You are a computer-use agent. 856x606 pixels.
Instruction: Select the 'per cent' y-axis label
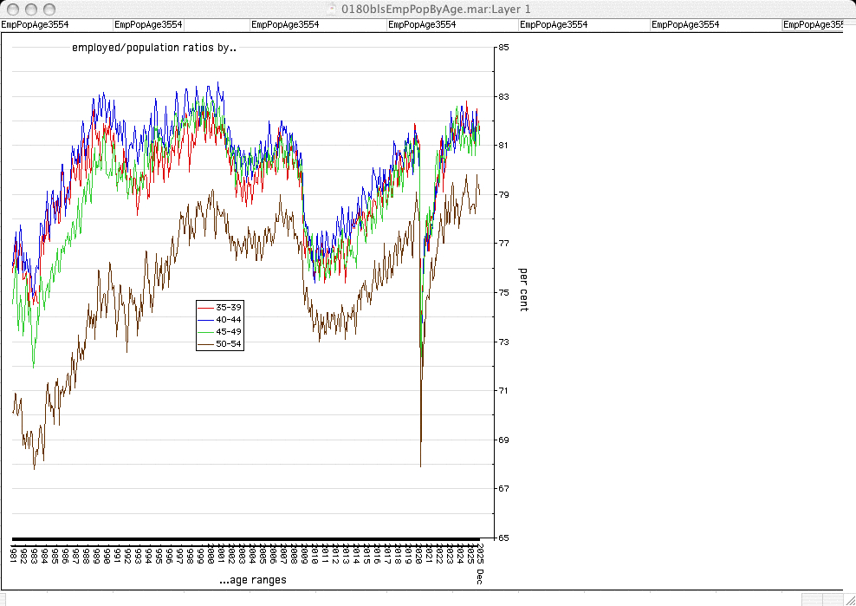point(523,290)
